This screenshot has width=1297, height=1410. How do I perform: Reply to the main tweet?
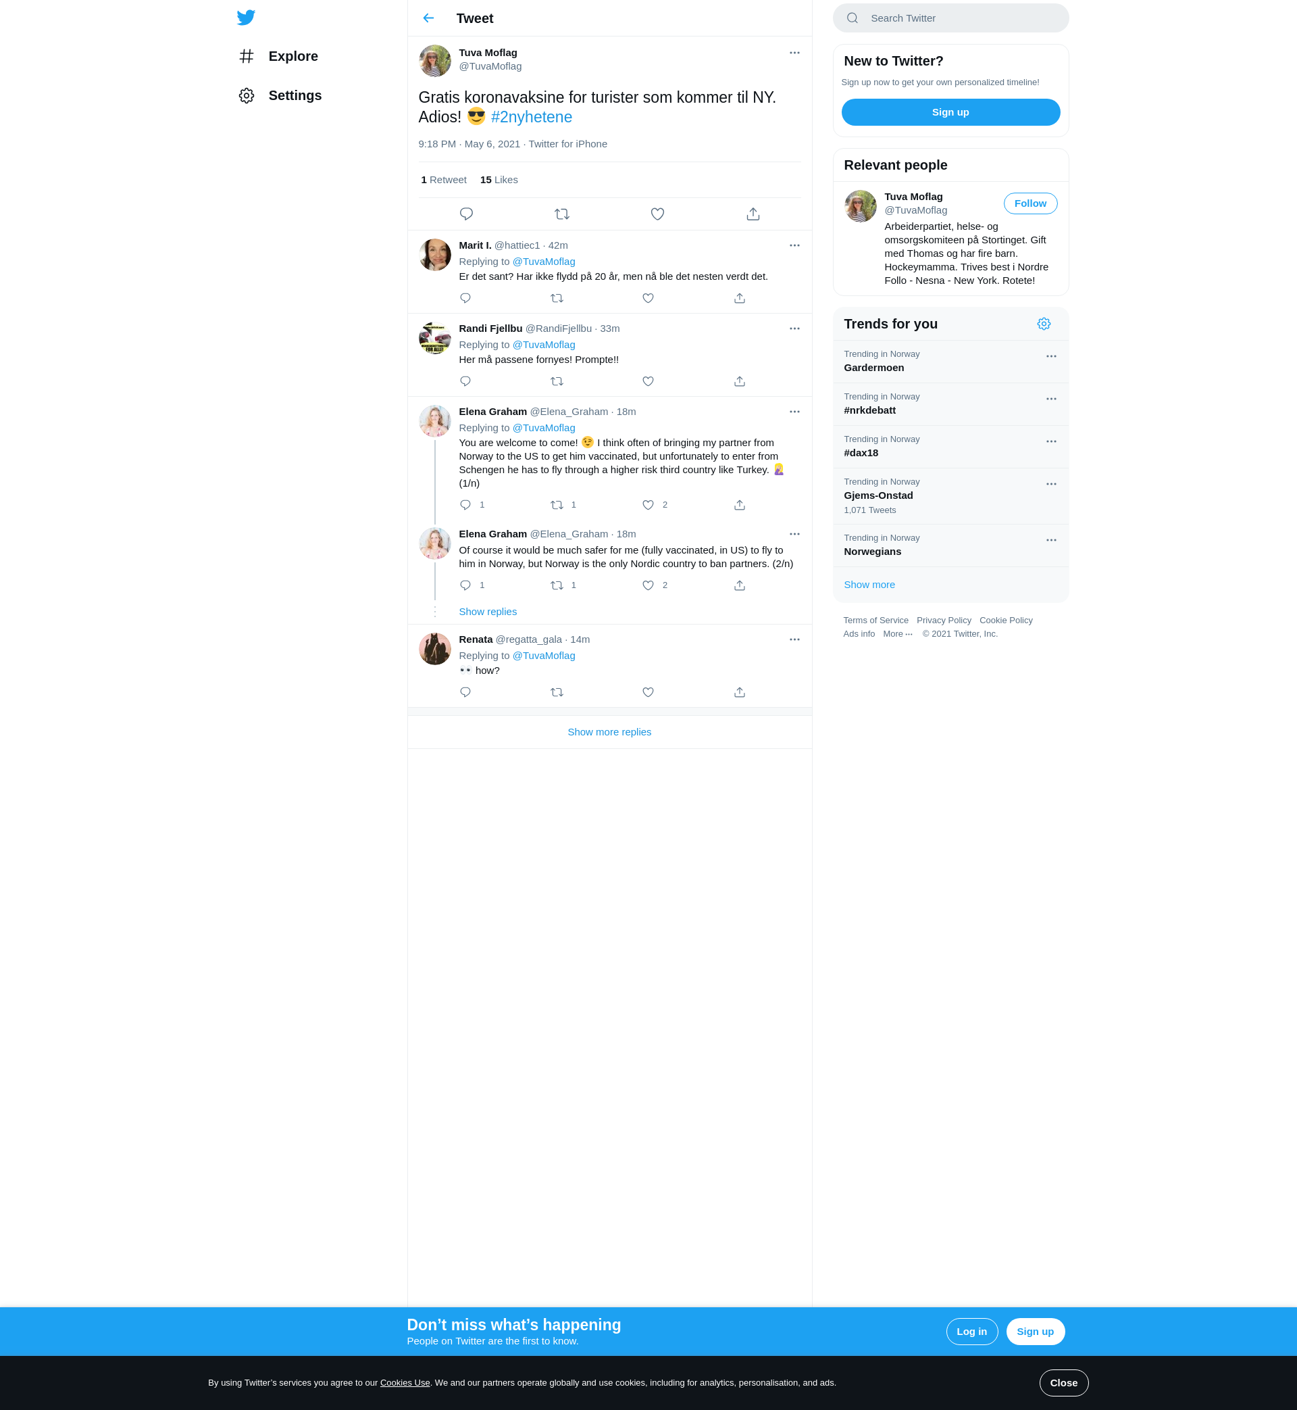click(466, 214)
